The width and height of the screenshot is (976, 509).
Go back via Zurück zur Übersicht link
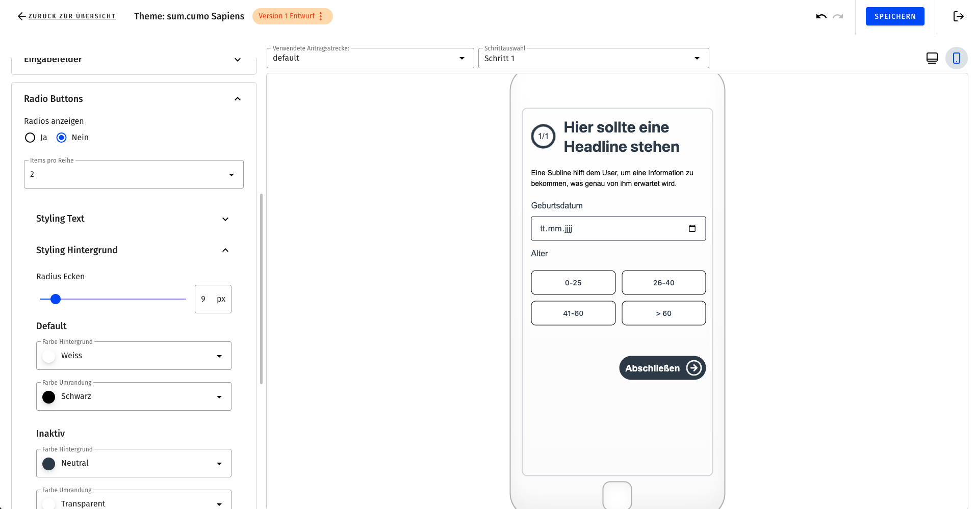point(72,16)
